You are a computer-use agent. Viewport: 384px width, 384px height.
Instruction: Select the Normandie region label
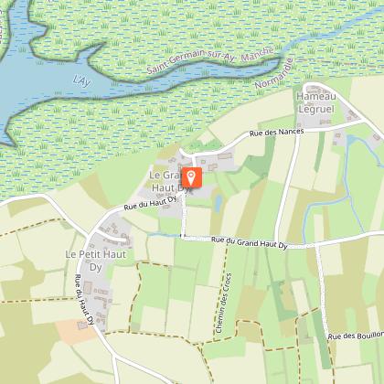[274, 74]
